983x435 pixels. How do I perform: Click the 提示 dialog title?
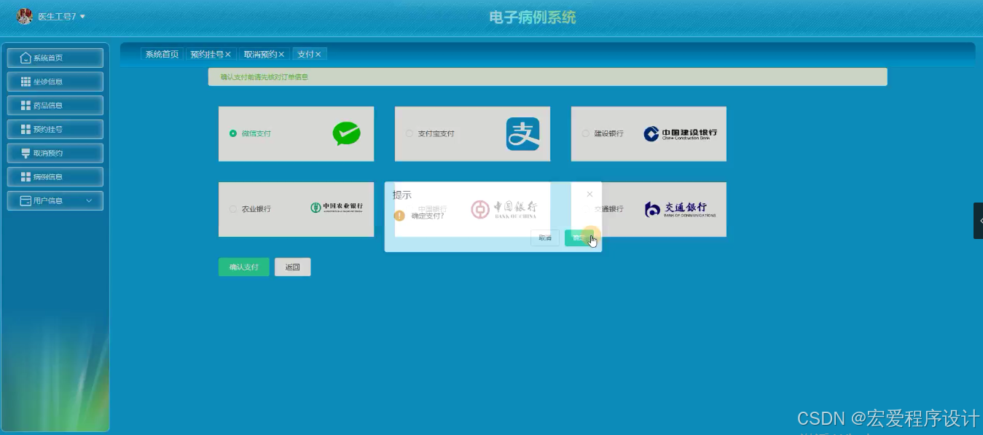402,195
